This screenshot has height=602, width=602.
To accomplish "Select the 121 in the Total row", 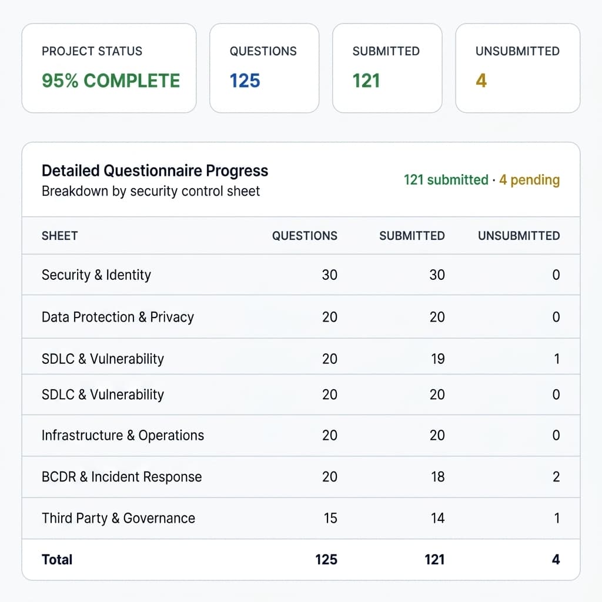I will 434,560.
